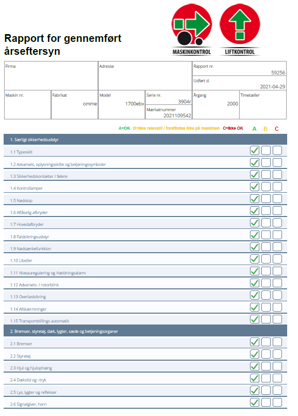This screenshot has width=298, height=416.
Task: Toggle A checkbox for 1.8 Faldsikringsudstyr
Action: (x=255, y=235)
